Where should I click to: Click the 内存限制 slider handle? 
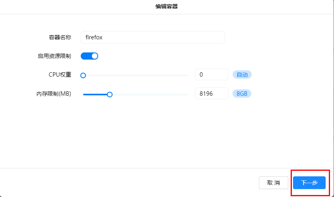pyautogui.click(x=110, y=95)
